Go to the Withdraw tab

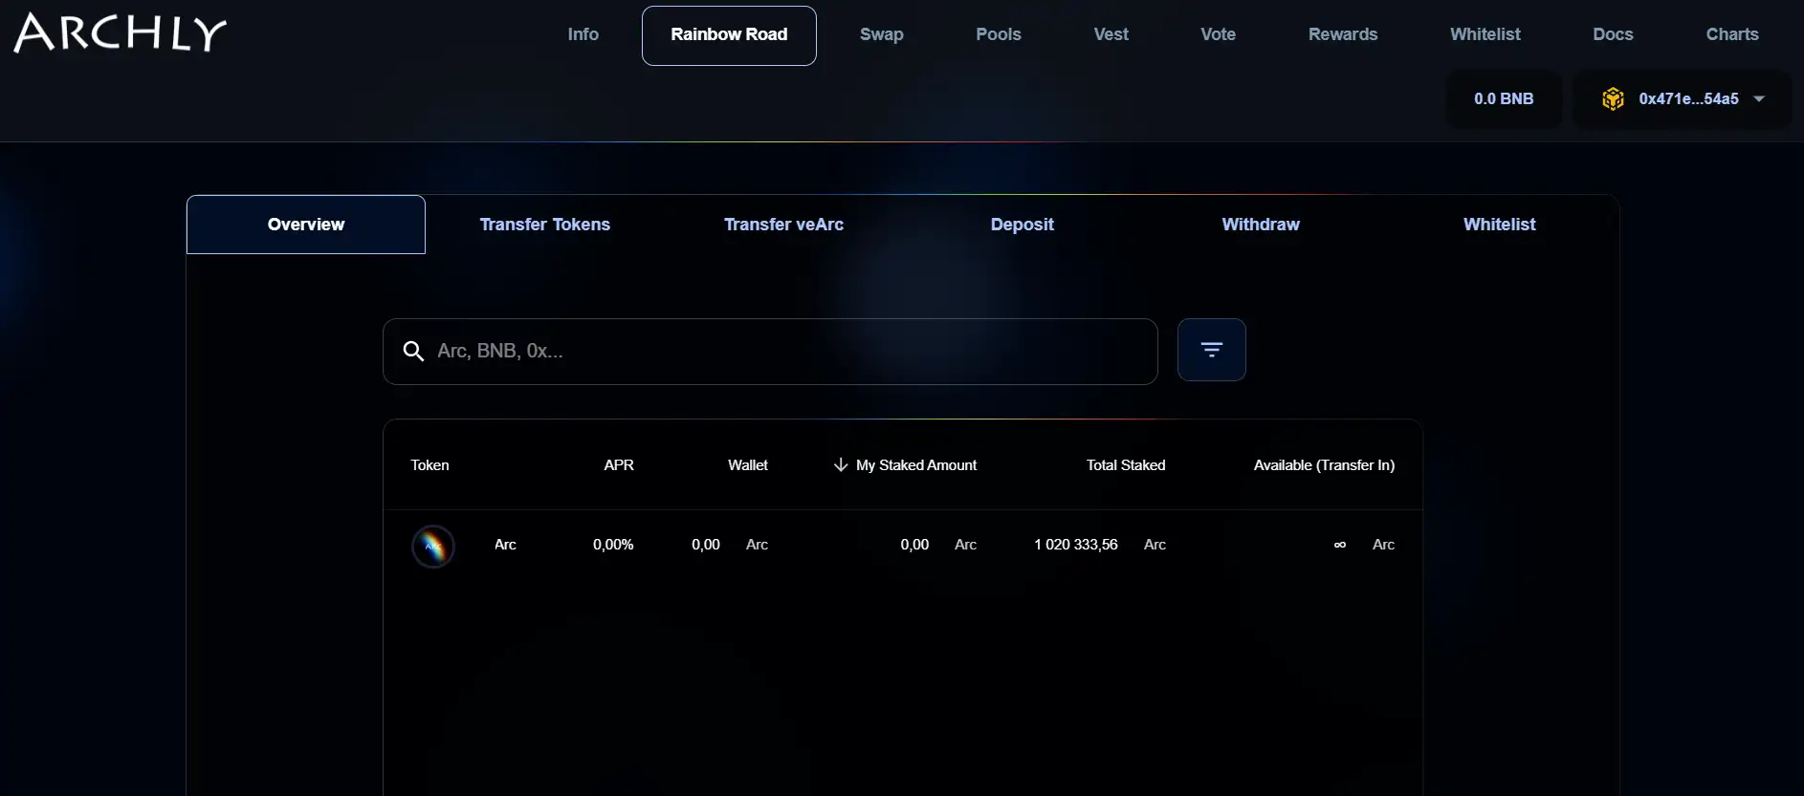[x=1260, y=225]
